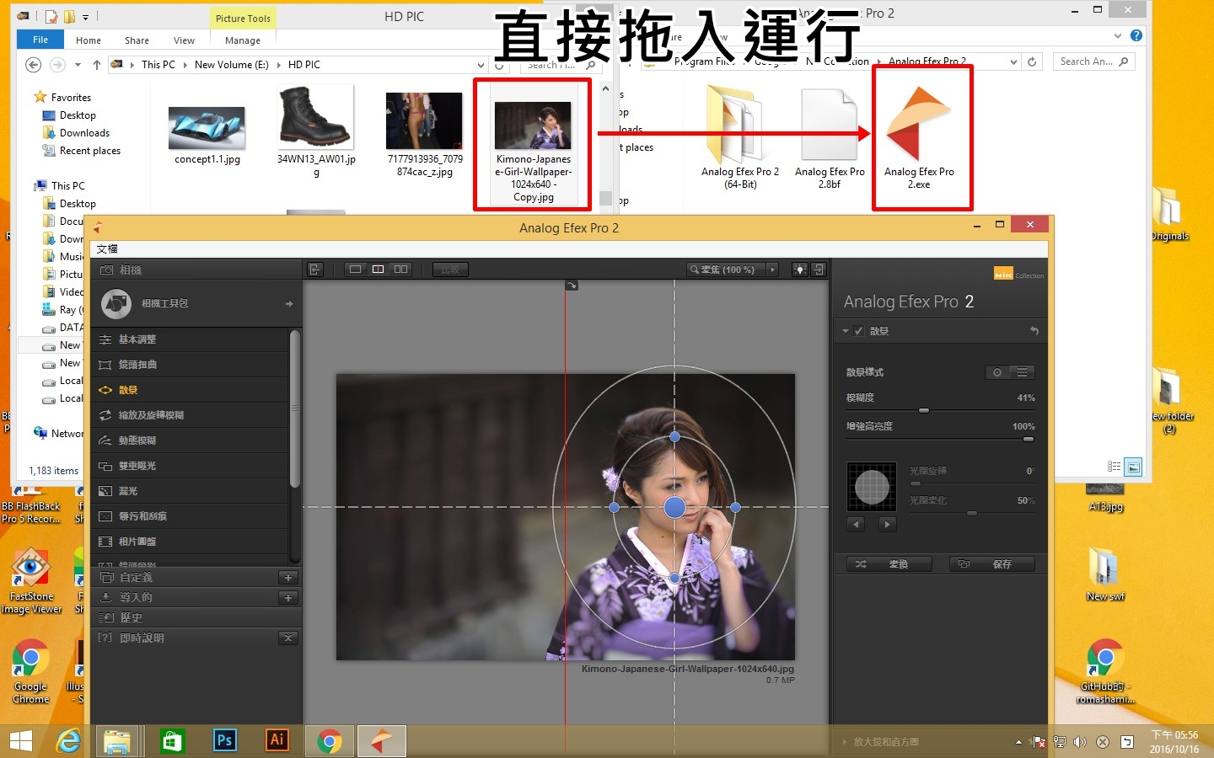Select the next aperture shape arrow

[887, 524]
